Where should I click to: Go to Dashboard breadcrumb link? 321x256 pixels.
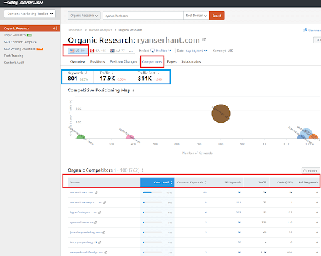click(x=75, y=30)
